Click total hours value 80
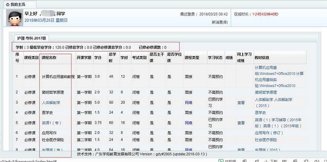 [111, 103]
